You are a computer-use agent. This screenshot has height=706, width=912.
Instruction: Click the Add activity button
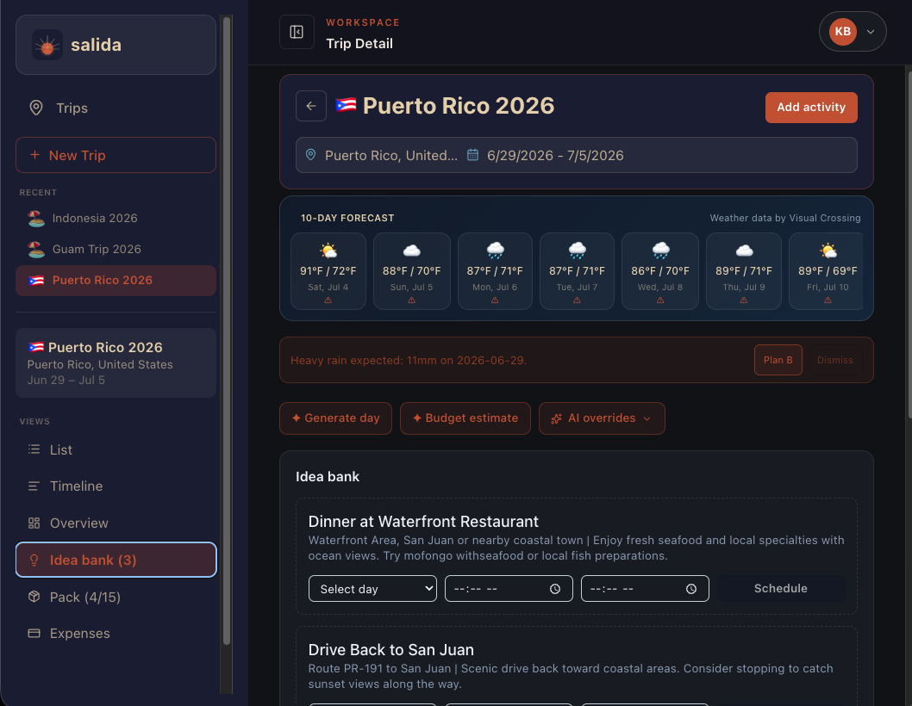[x=811, y=108]
